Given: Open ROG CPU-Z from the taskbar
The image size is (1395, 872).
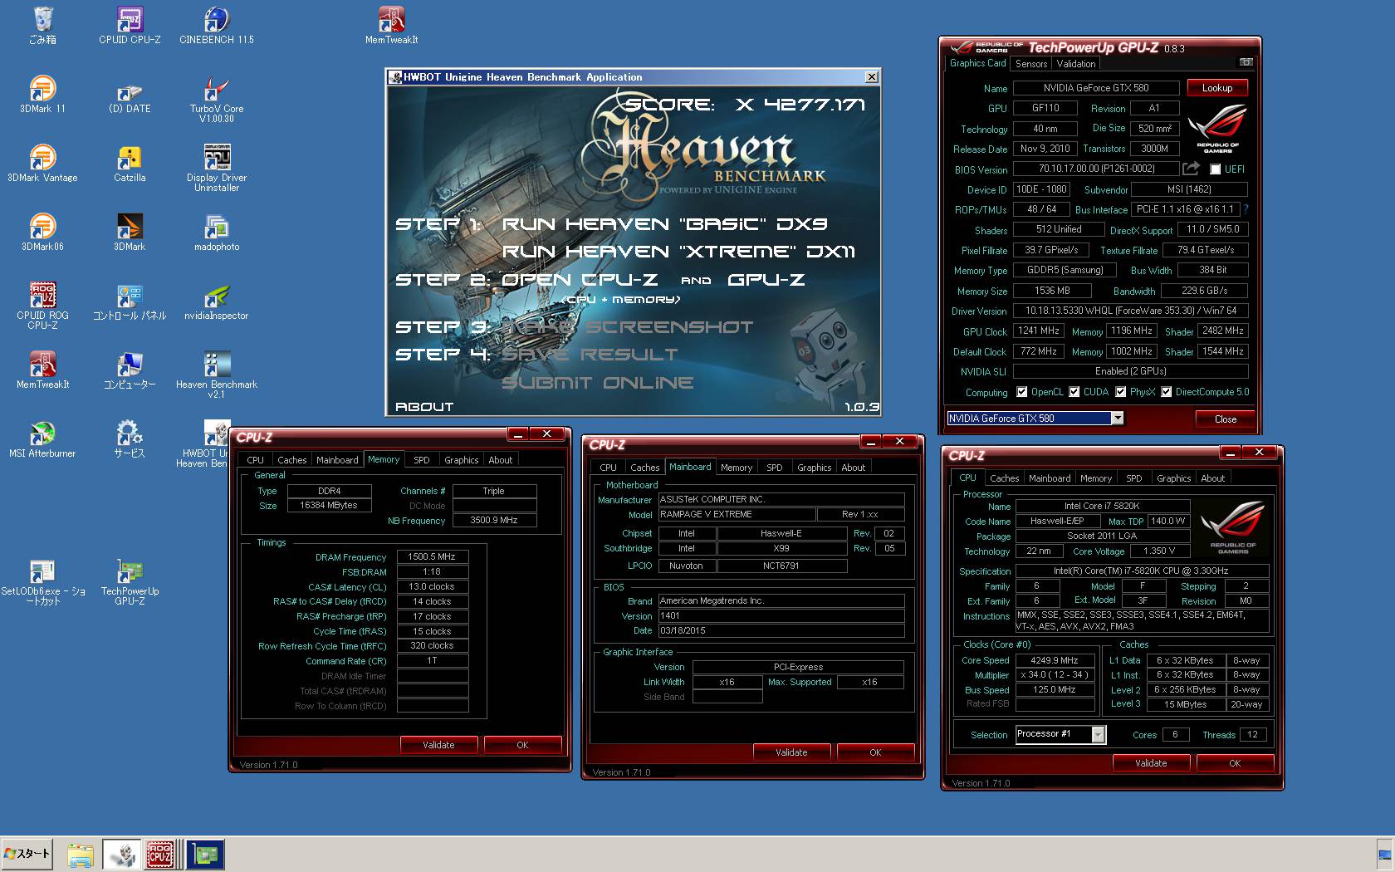Looking at the screenshot, I should 160,854.
